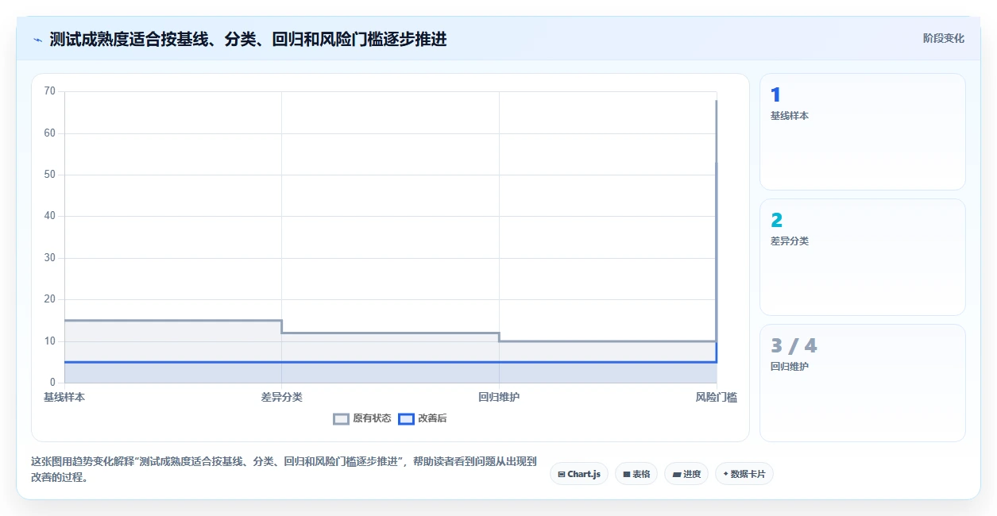Click the 风险门槛 x-axis label
The width and height of the screenshot is (997, 516).
[x=717, y=397]
